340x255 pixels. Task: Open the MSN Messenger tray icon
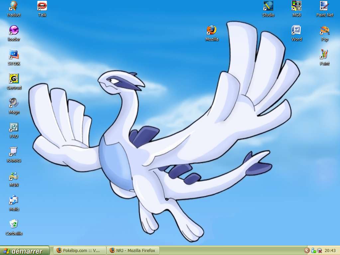coord(313,251)
